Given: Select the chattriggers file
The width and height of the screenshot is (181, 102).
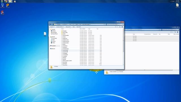Looking at the screenshot, I should coord(64,53).
